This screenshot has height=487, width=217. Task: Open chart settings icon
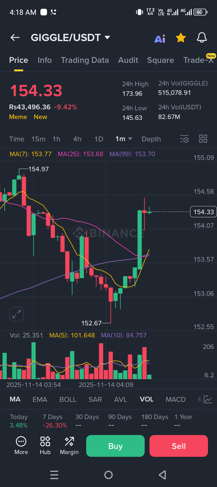click(184, 139)
